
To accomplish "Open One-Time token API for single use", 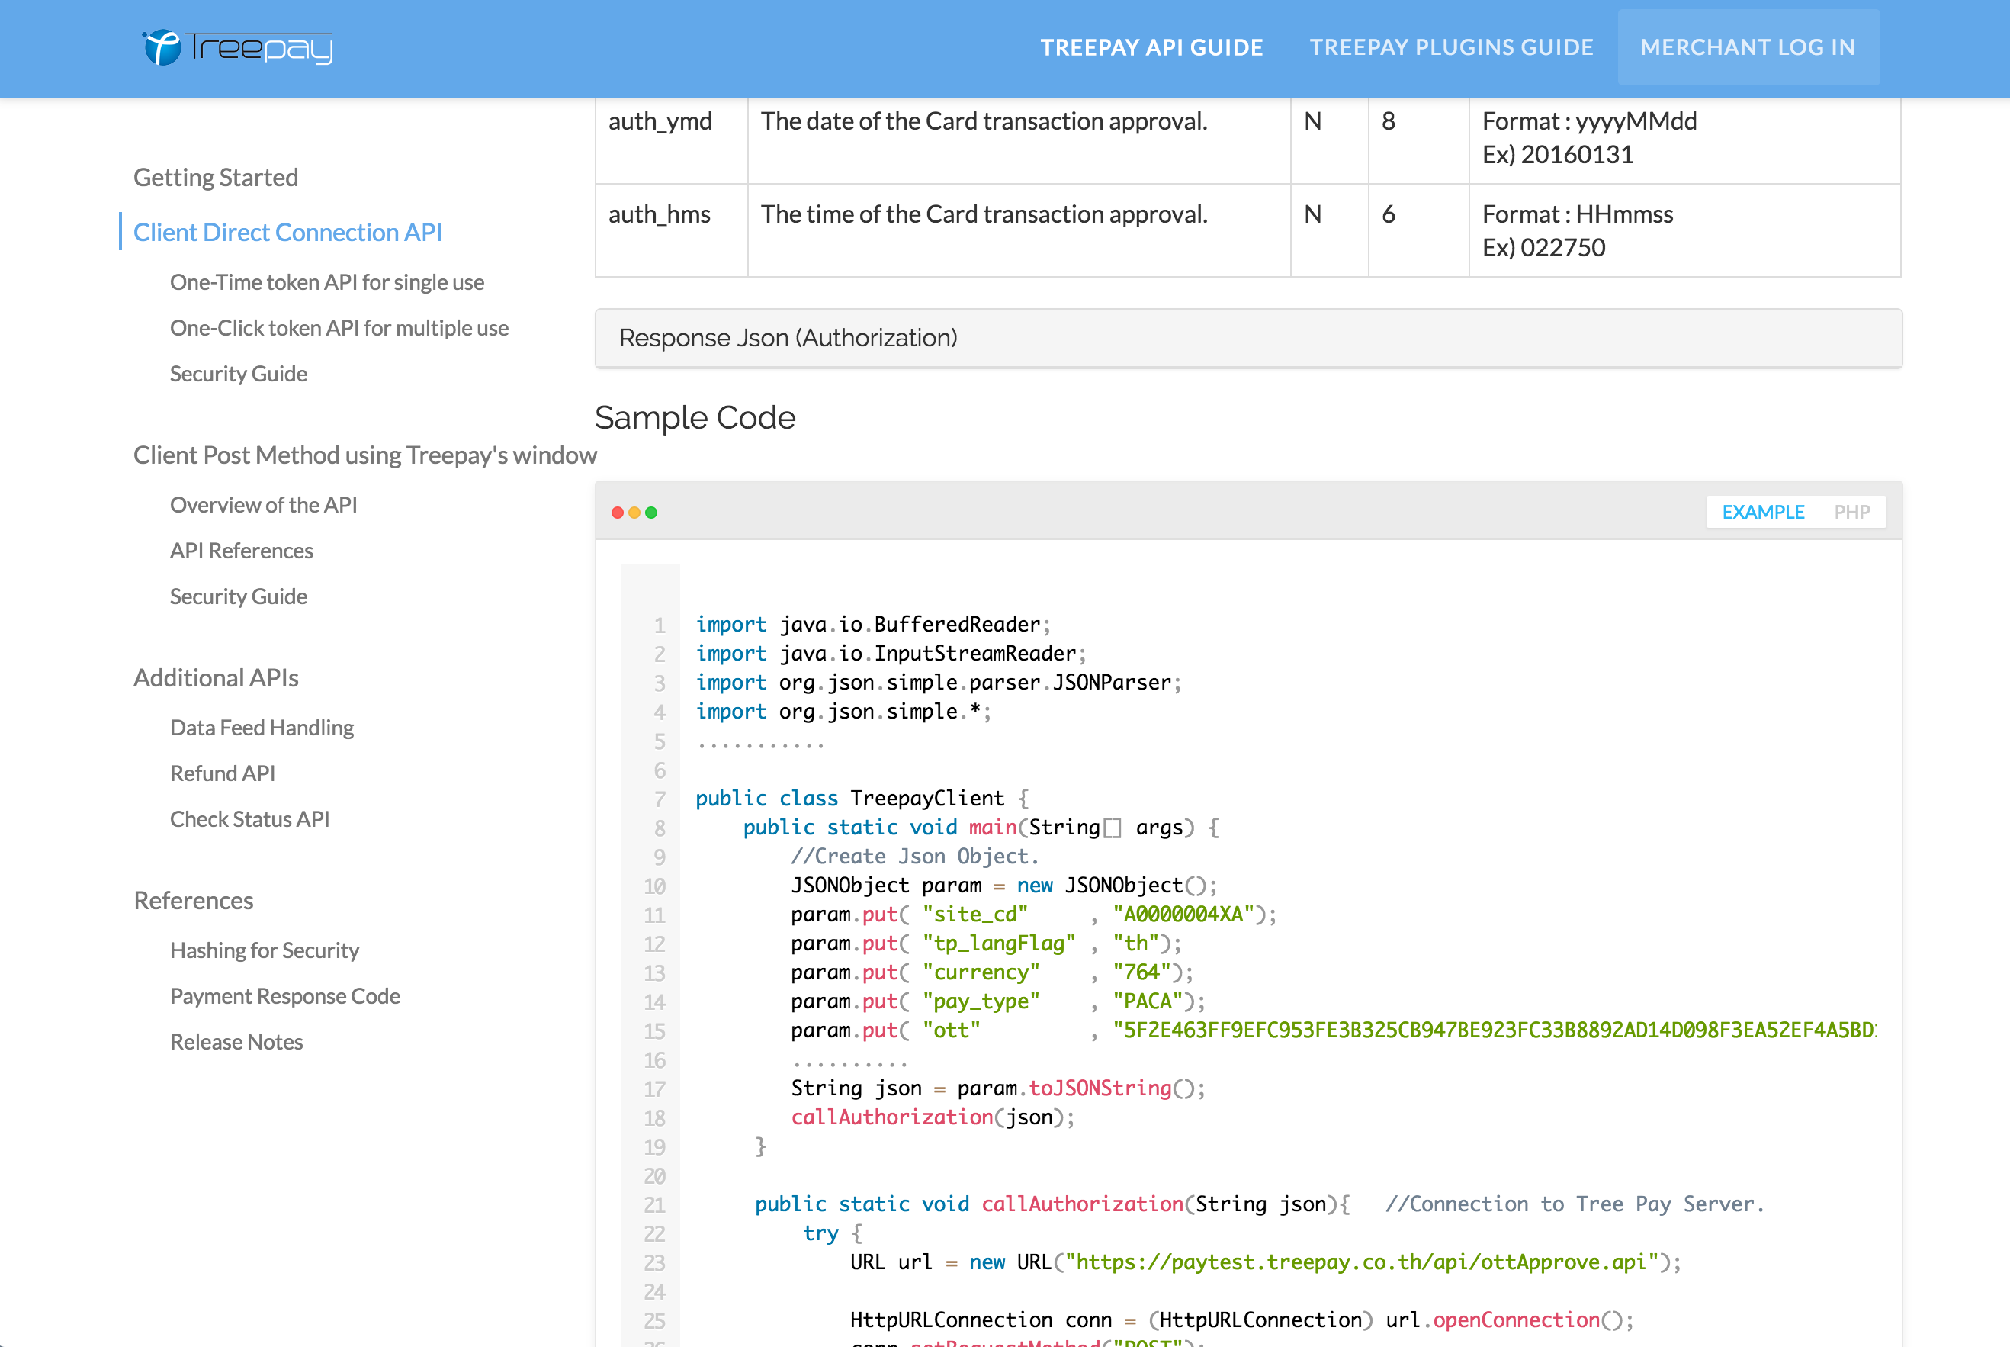I will 327,281.
